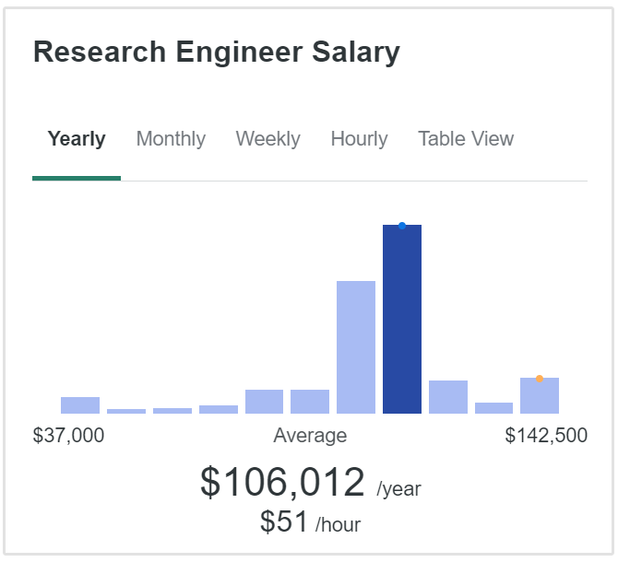Click the tallest dark blue histogram bar

click(x=402, y=322)
